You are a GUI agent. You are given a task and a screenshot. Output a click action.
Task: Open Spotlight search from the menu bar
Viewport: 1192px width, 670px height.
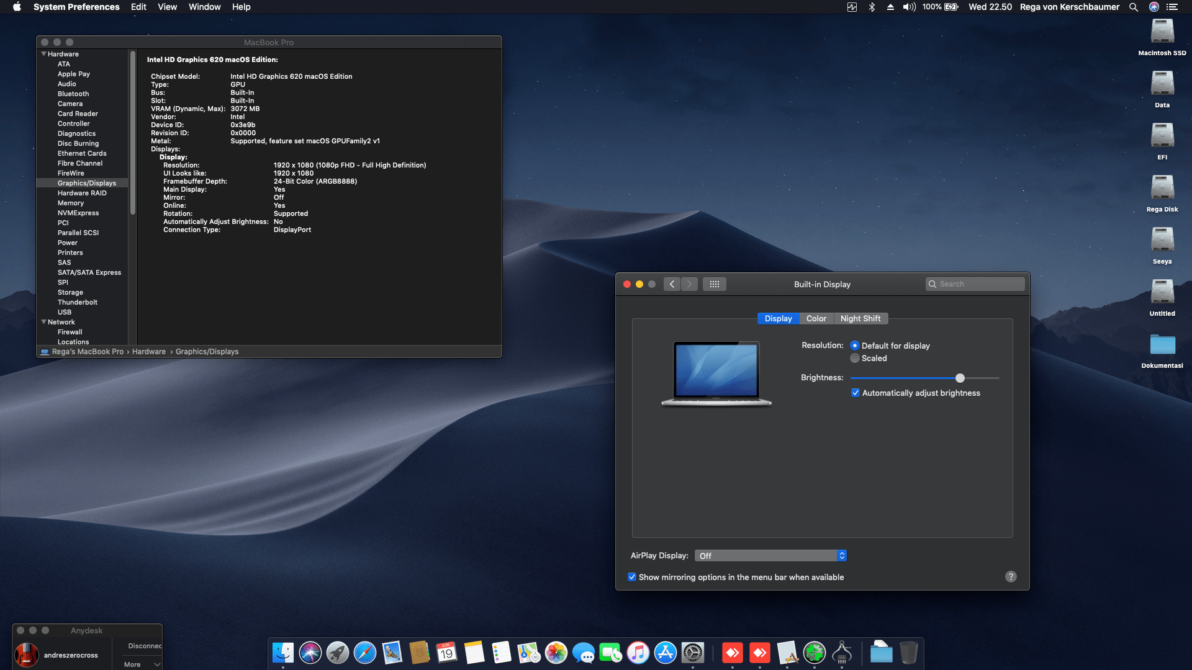tap(1134, 7)
